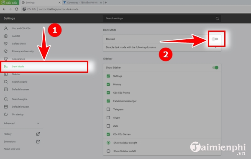Screen dimensions: 251x159
Task: Uncheck the Cốc Cốc Games checkbox
Action: [x=108, y=134]
